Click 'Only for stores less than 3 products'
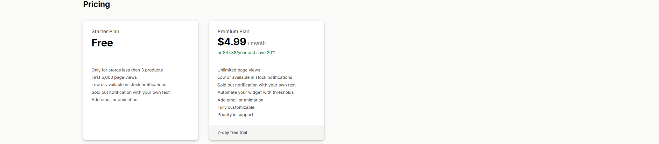 click(x=127, y=70)
